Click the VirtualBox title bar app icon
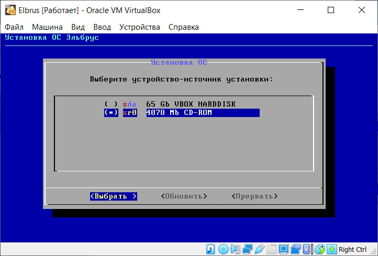This screenshot has width=378, height=256. [x=10, y=10]
